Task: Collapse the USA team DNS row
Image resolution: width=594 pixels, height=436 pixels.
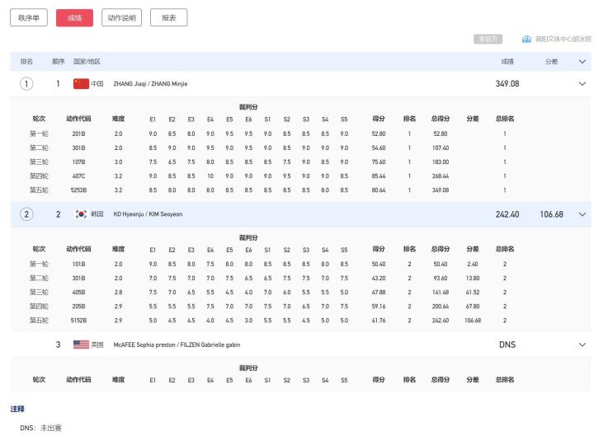Action: [x=582, y=345]
